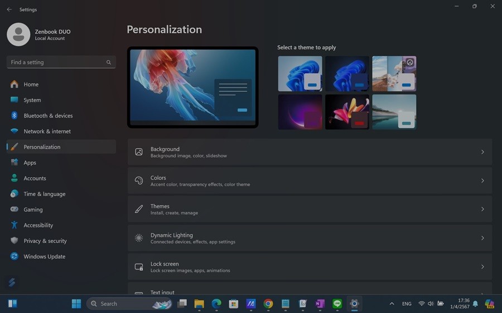Click the search magnifier icon in Find a setting
The width and height of the screenshot is (502, 313).
[x=109, y=62]
